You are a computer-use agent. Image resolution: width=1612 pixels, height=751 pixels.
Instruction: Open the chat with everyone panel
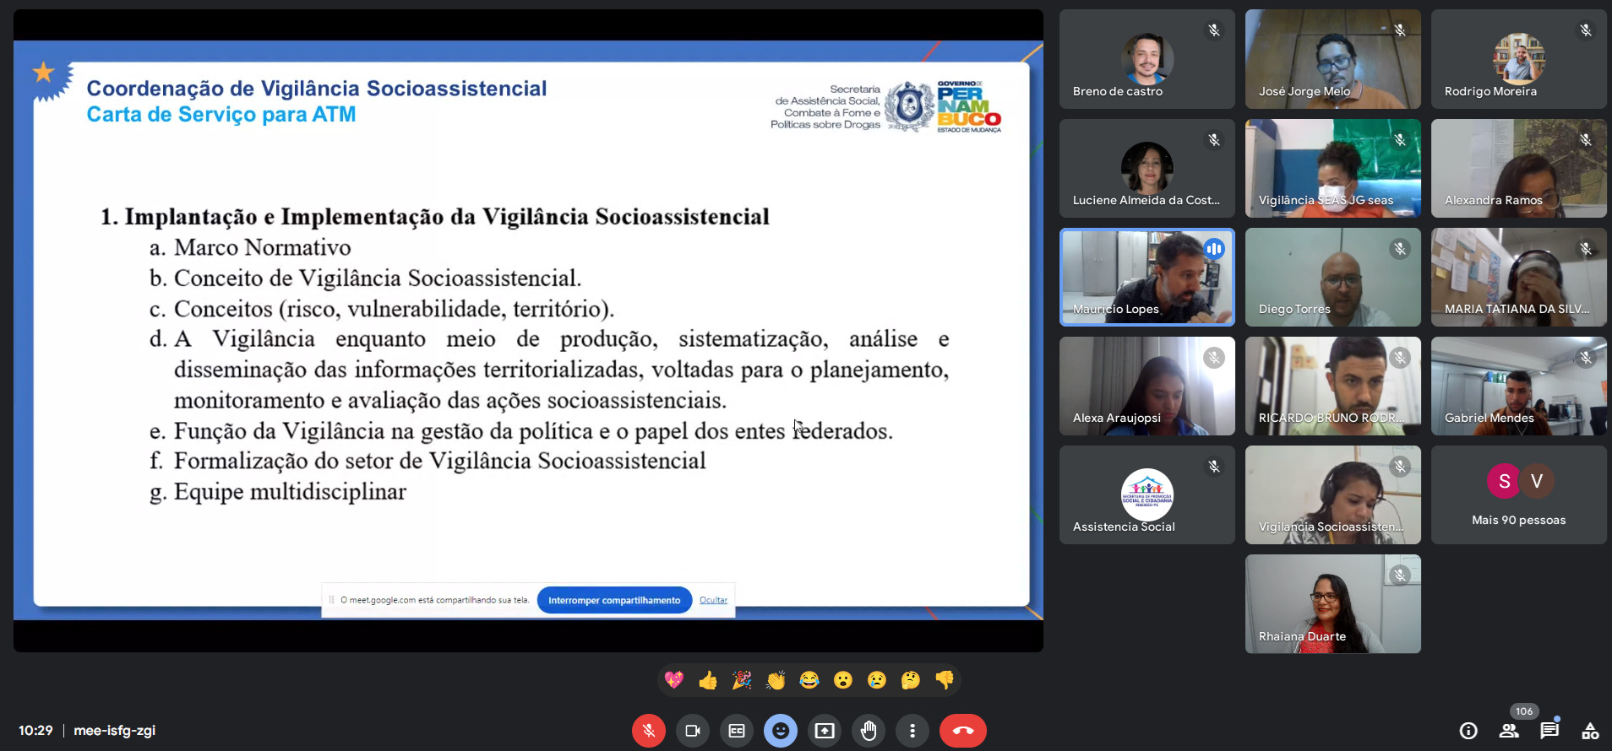(1549, 731)
